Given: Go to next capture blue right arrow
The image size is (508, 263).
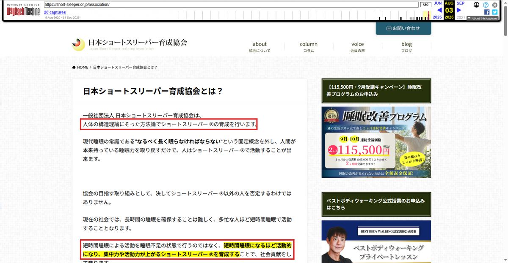Looking at the screenshot, I should click(x=459, y=10).
